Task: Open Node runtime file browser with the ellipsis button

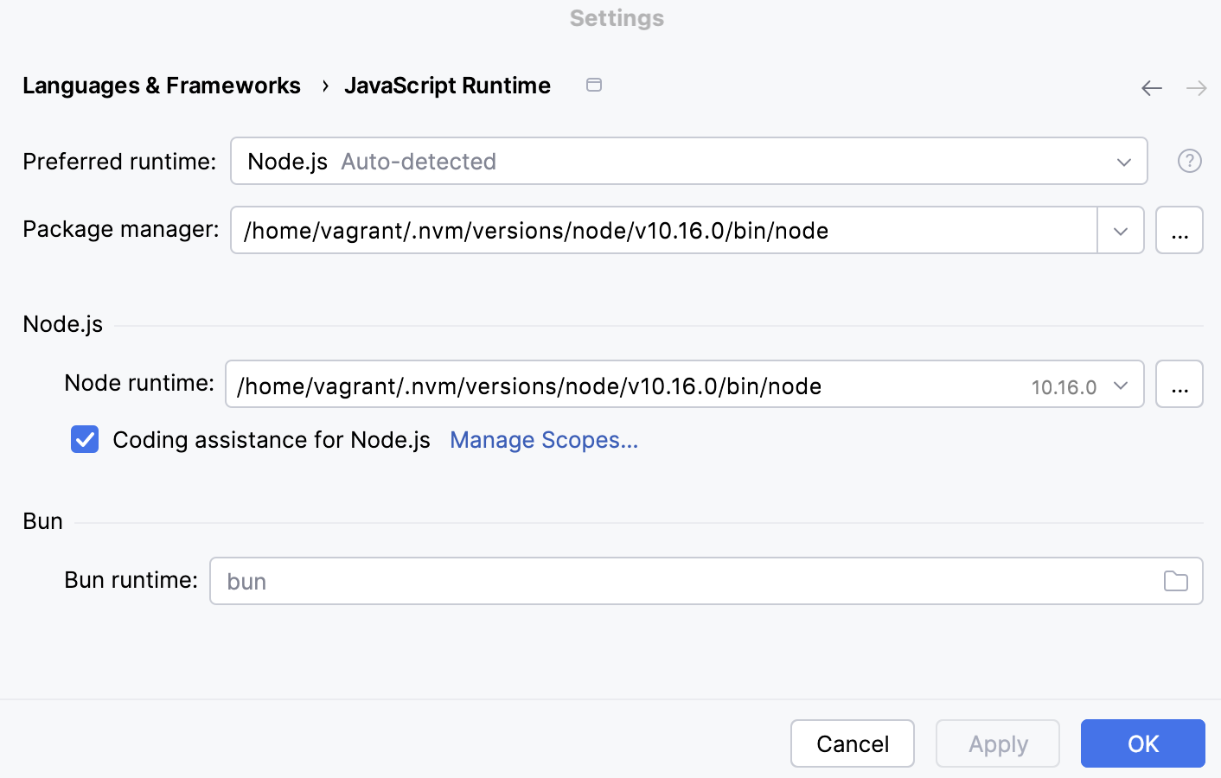Action: [x=1179, y=384]
